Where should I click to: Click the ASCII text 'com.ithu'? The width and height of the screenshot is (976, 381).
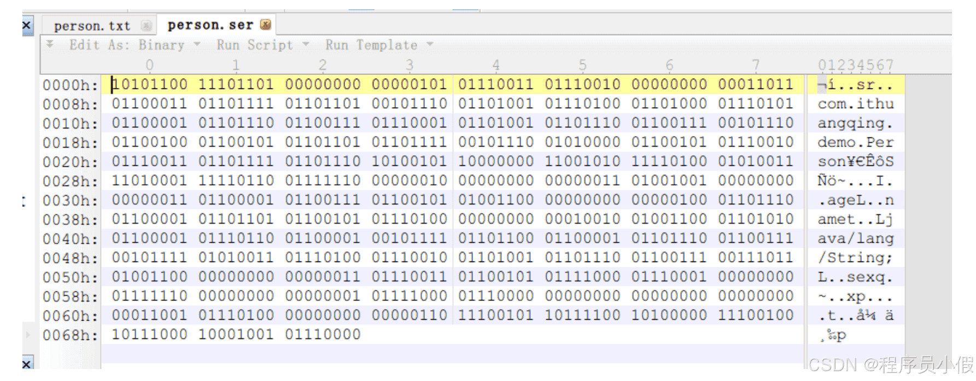856,104
